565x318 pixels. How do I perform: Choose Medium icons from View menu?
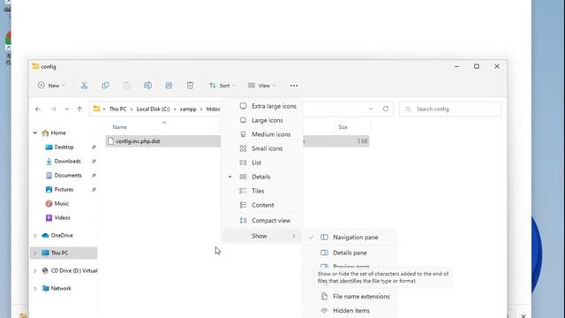262,134
